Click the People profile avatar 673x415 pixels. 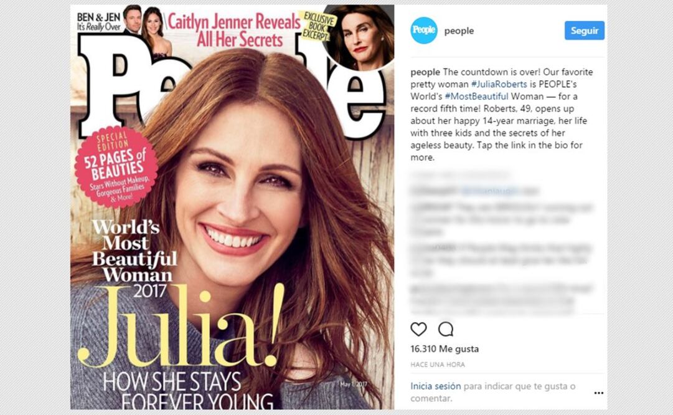[x=423, y=31]
